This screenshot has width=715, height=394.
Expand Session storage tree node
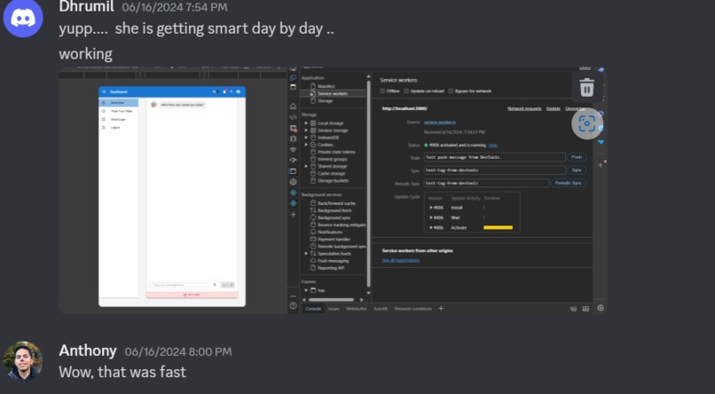(306, 130)
